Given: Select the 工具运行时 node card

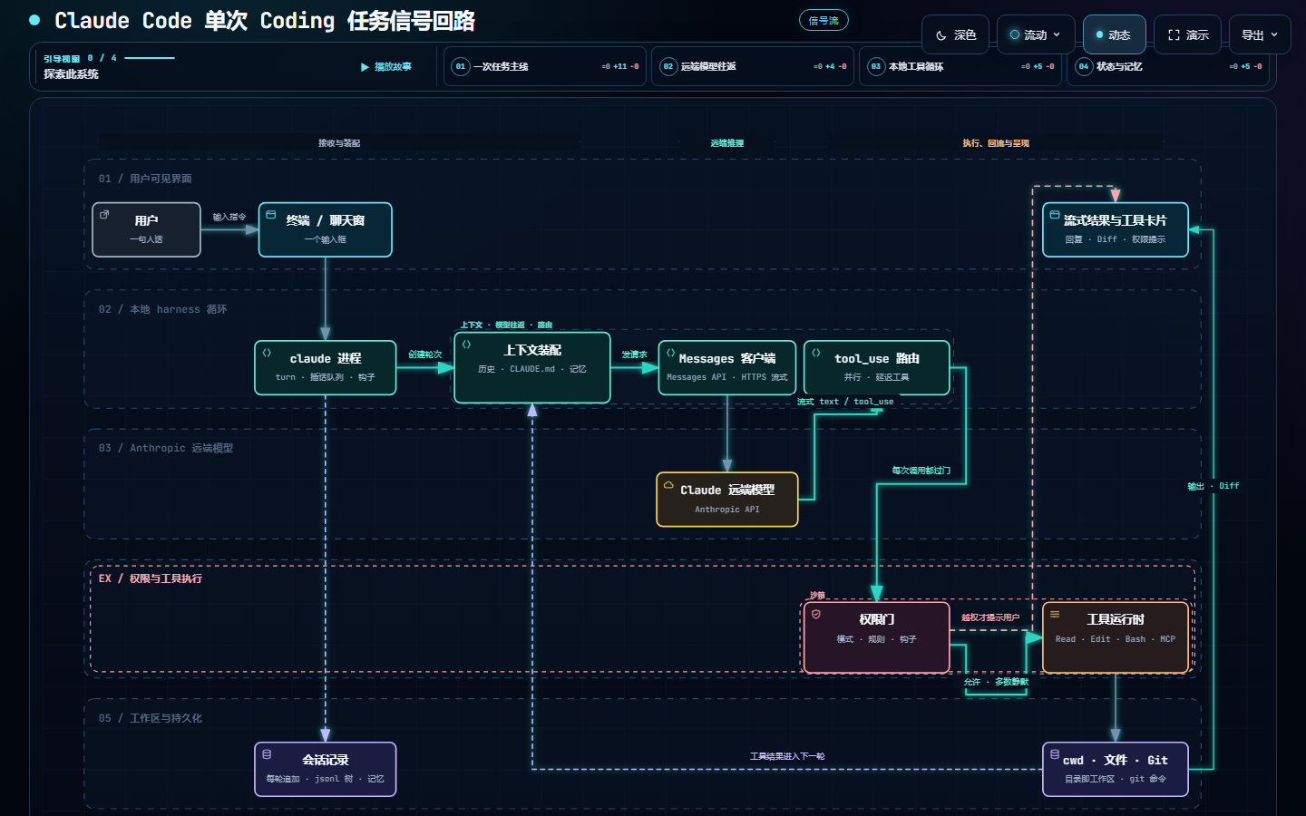Looking at the screenshot, I should pos(1116,637).
